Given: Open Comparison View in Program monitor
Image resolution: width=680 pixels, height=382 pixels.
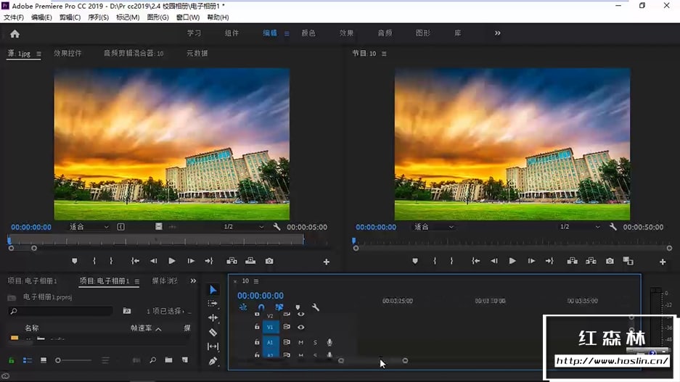Looking at the screenshot, I should [x=628, y=261].
